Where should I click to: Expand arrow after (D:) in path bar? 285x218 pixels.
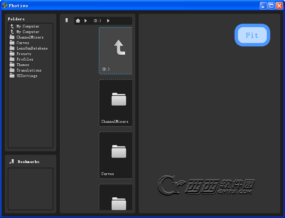point(108,21)
